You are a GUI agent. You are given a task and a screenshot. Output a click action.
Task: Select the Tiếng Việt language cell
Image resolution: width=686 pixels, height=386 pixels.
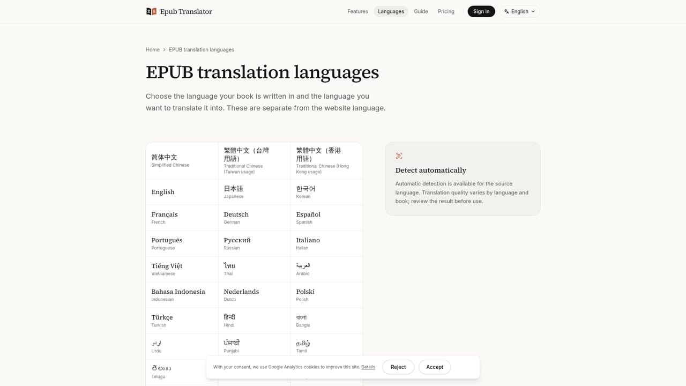(x=182, y=269)
